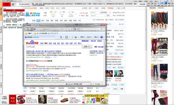Click the Xunlei 7 bird icon at top right

pyautogui.click(x=159, y=3)
